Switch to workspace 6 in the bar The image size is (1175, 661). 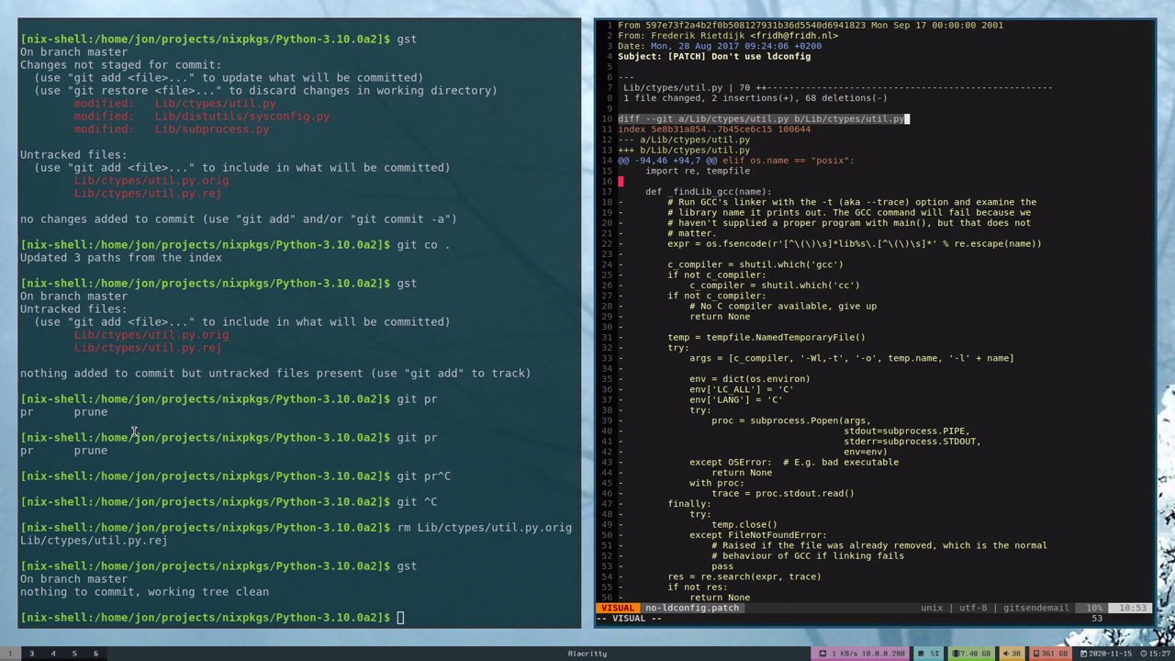point(95,654)
